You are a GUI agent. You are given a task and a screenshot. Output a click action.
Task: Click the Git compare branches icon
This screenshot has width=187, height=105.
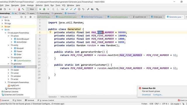pos(75,9)
